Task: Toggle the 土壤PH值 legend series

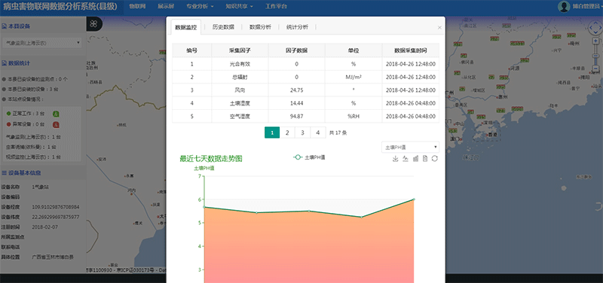Action: (309, 157)
